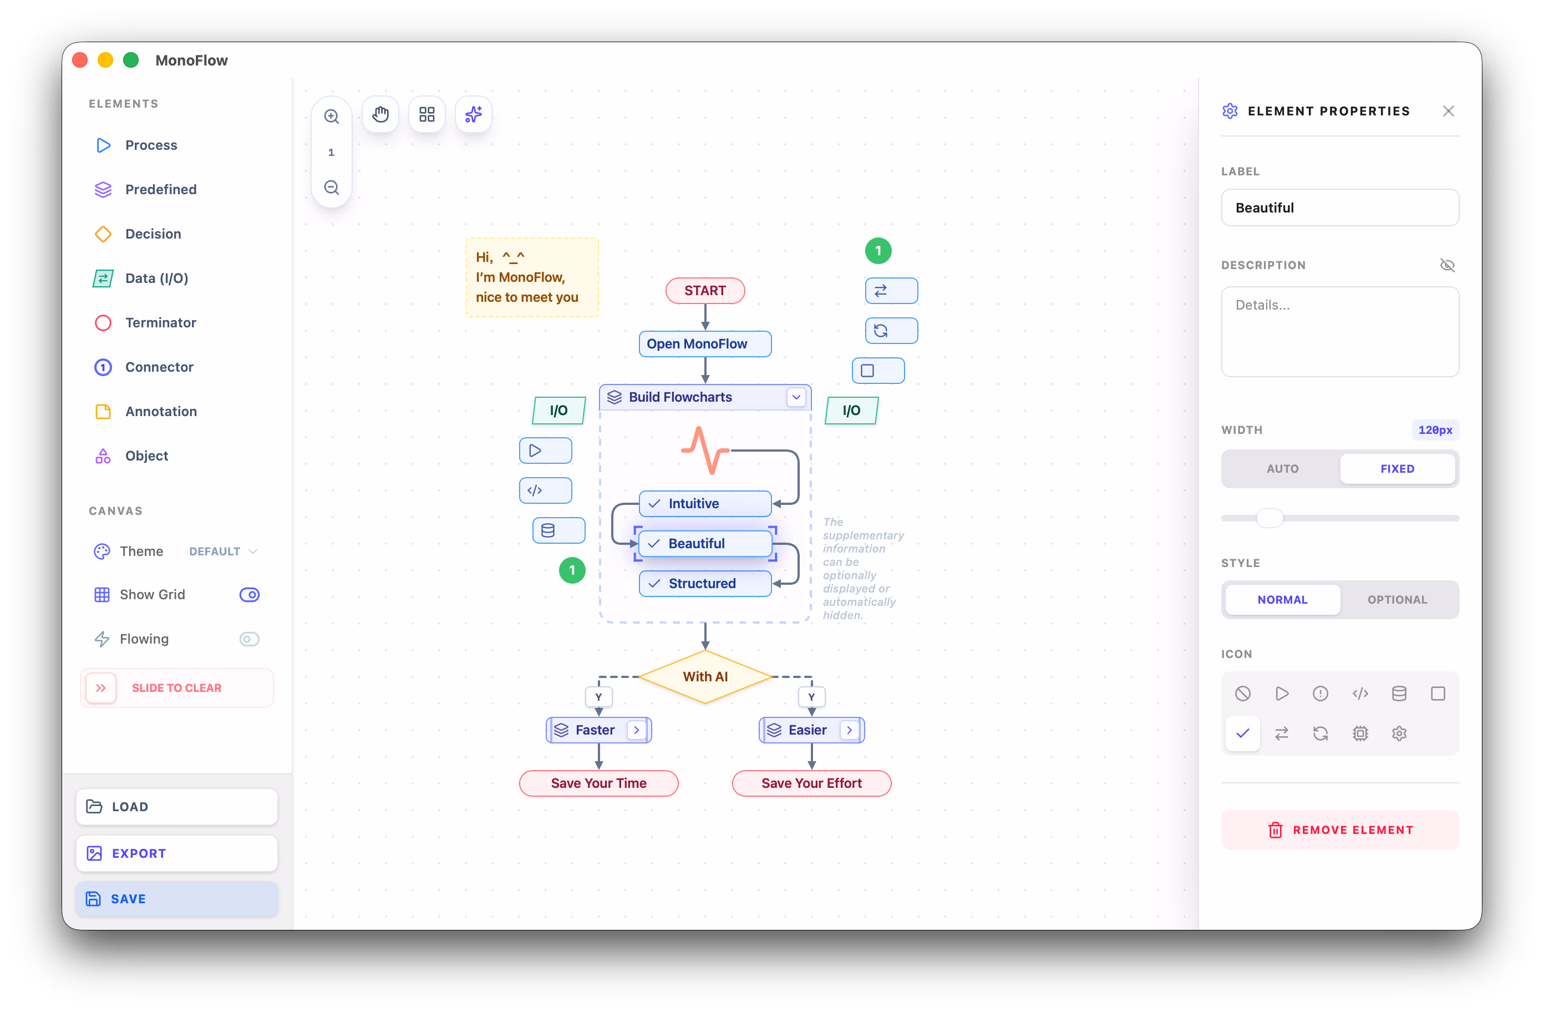Pick the refresh cycle icon in picker

coord(1320,733)
